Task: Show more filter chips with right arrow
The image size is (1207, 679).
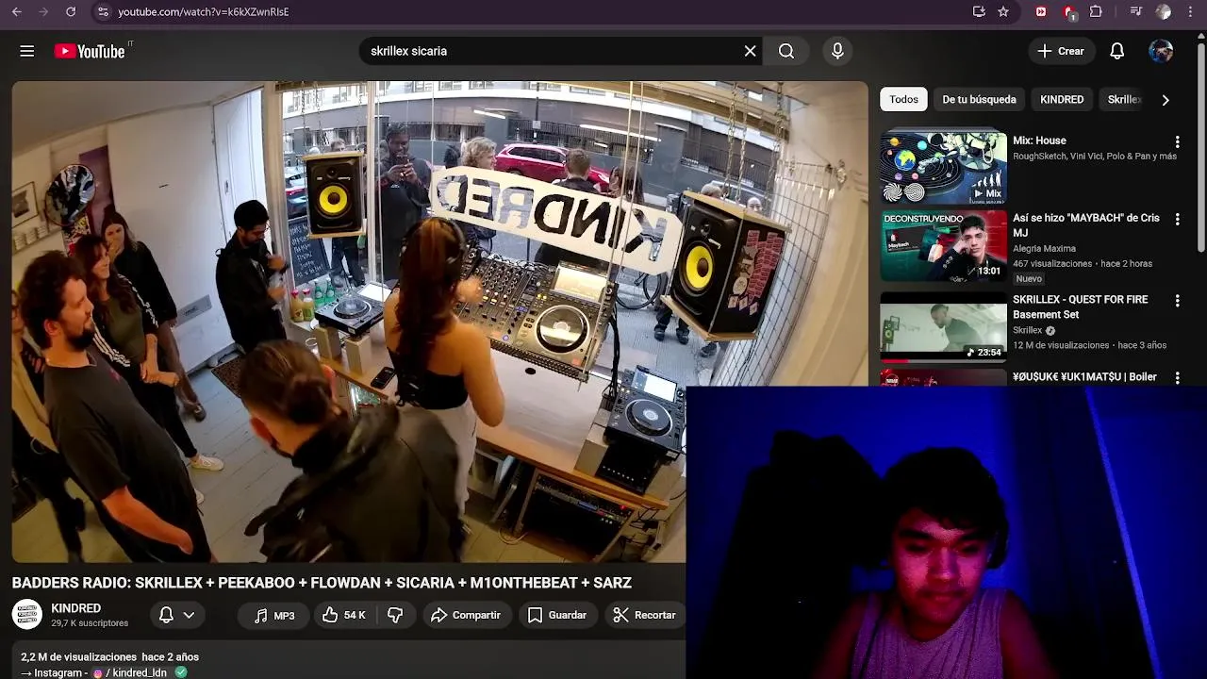Action: click(x=1166, y=99)
